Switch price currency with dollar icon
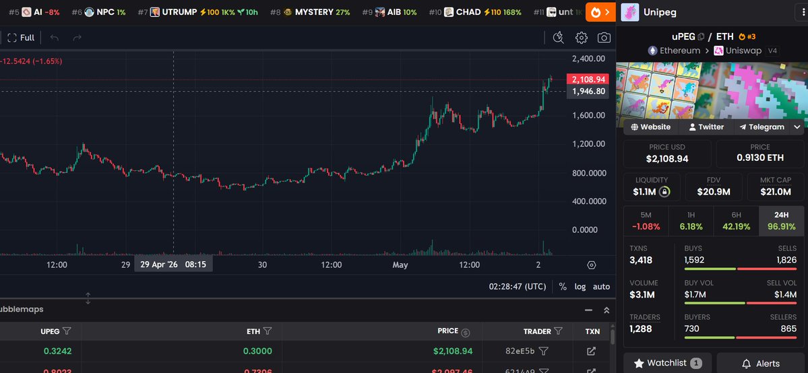Screen dimensions: 808x373 (x=465, y=332)
